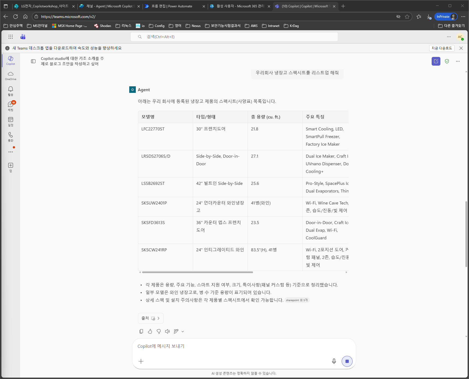The width and height of the screenshot is (469, 379).
Task: Switch to the Power Automate browser tab
Action: (x=175, y=6)
